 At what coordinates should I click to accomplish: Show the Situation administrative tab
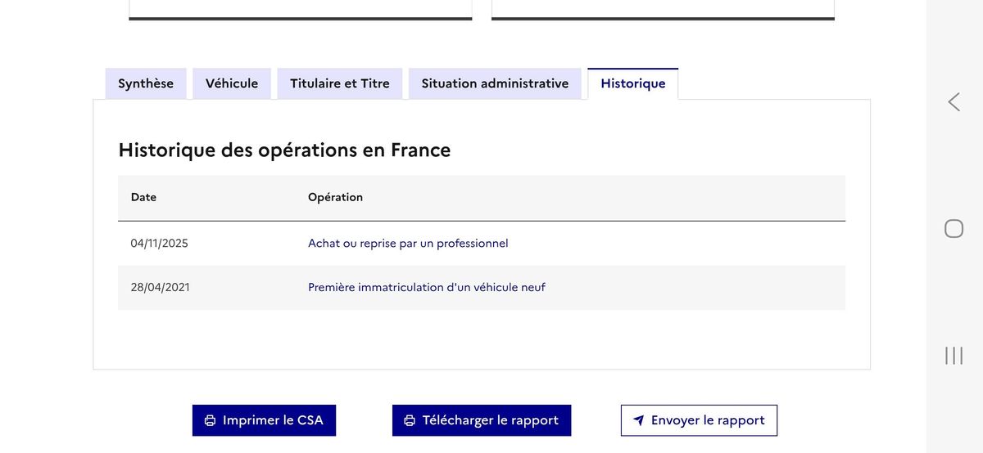495,83
